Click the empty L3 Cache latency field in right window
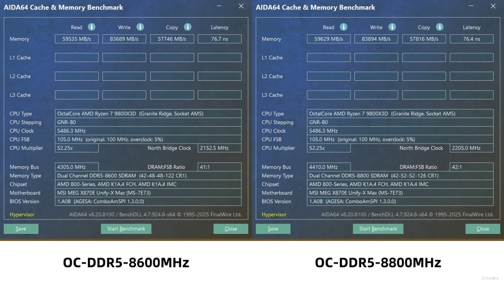Screen dimensions: 504x285 [x=472, y=95]
